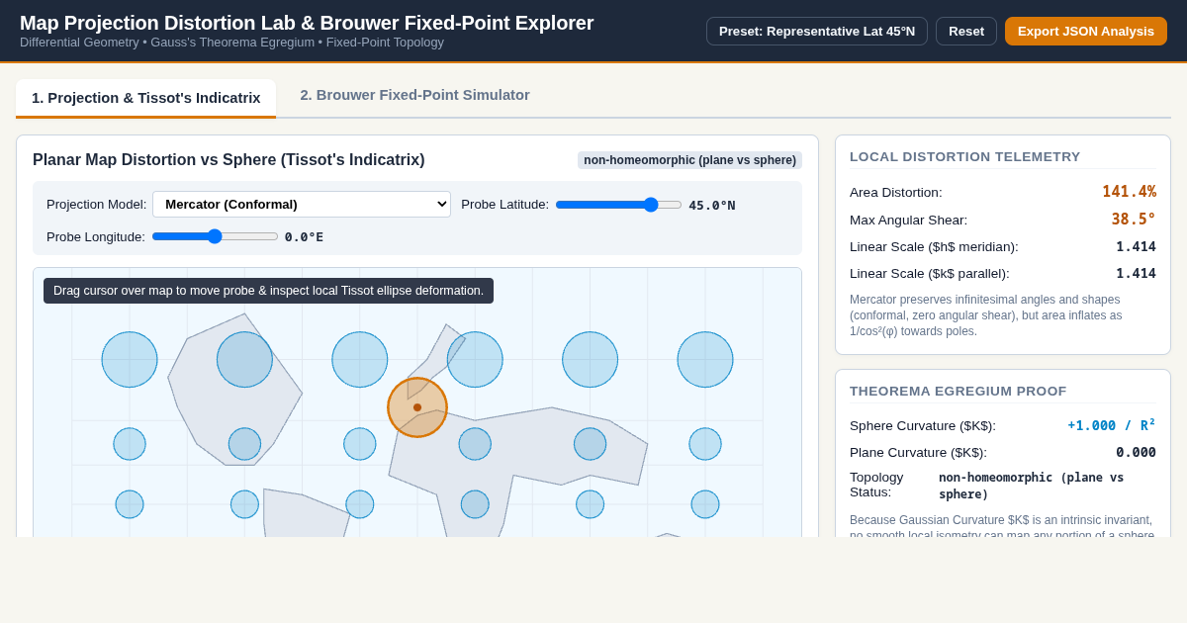Switch to Projection & Tissot's Indicatrix tab
The width and height of the screenshot is (1187, 623).
point(146,98)
